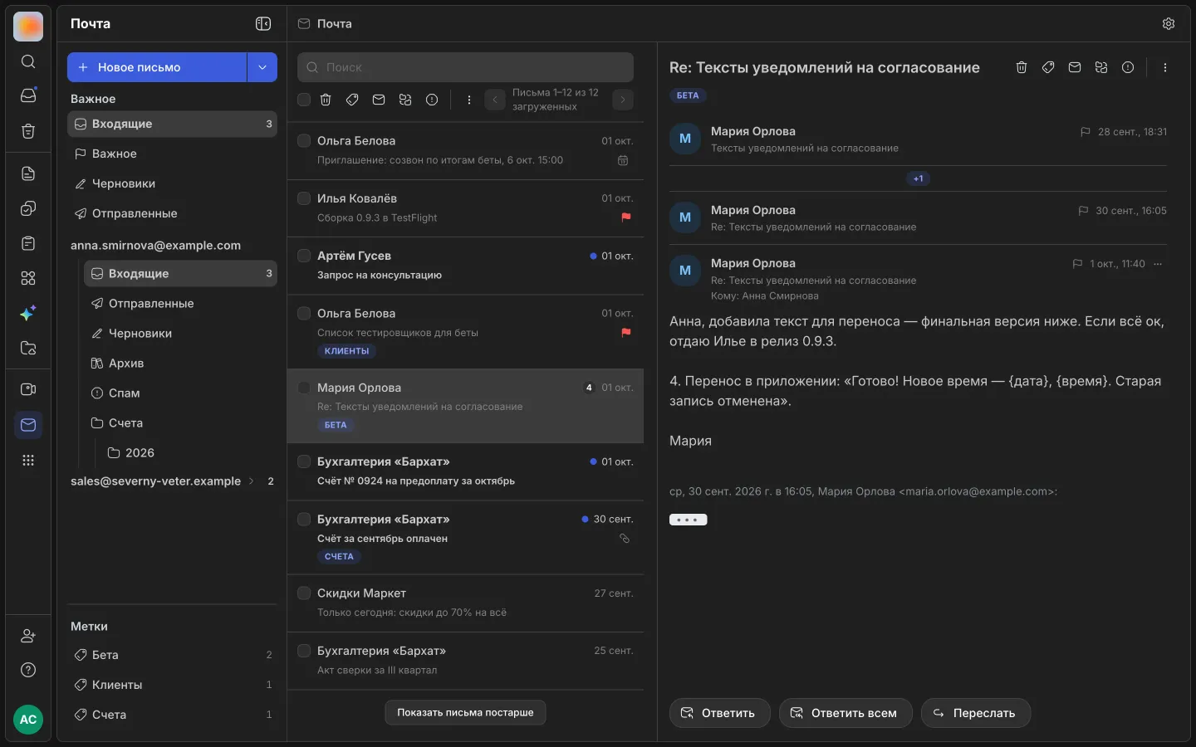Toggle the sidebar panel layout icon

click(263, 23)
